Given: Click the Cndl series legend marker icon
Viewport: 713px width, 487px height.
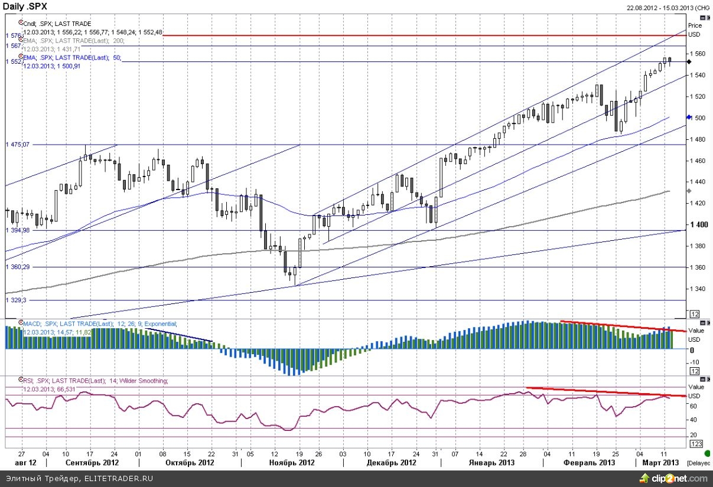Looking at the screenshot, I should [x=21, y=22].
